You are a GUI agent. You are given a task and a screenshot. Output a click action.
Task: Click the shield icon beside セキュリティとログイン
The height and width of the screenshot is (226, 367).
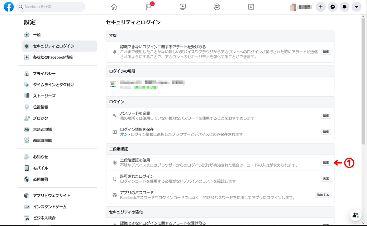click(x=27, y=46)
